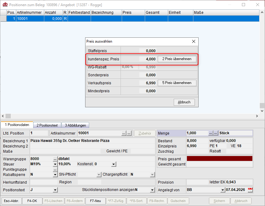Cancel the price dialog with Abbruch
The width and height of the screenshot is (265, 206).
coord(184,102)
